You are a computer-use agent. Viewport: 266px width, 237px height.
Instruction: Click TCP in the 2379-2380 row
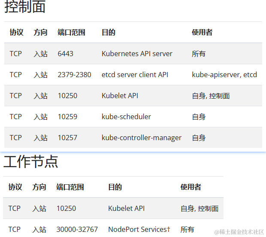click(x=16, y=75)
